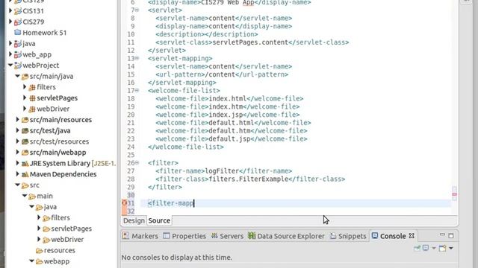Open the Properties view tab
478x268 pixels.
[x=184, y=236]
